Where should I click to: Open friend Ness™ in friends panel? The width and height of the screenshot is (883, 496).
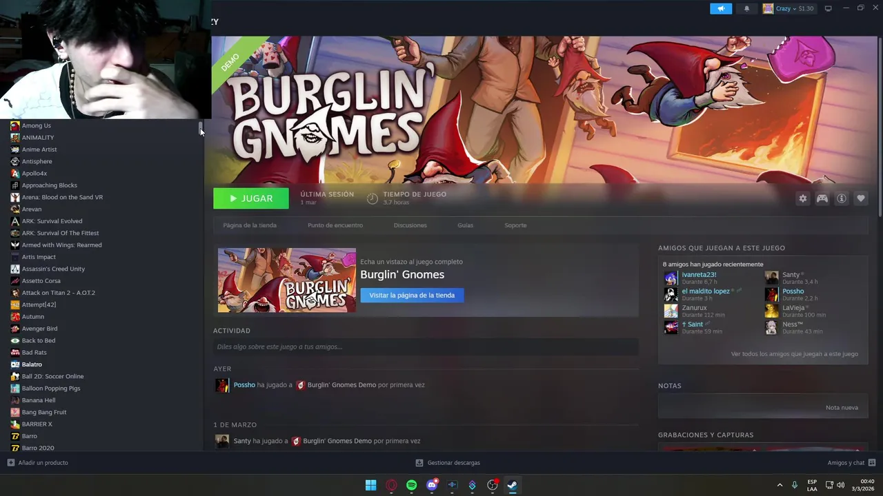(793, 324)
